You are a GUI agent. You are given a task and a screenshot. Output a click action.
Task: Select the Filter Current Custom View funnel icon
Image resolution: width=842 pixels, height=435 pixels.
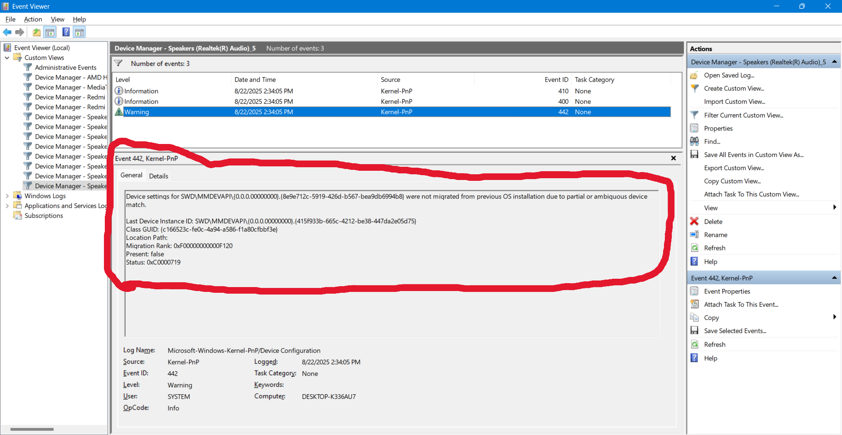point(695,115)
